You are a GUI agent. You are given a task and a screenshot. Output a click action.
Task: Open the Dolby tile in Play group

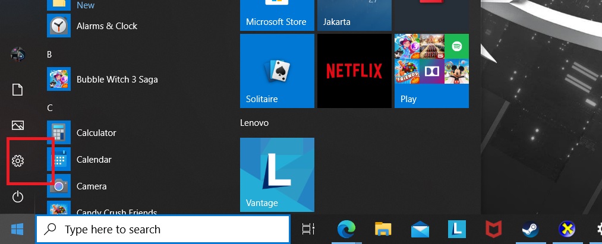pyautogui.click(x=432, y=71)
